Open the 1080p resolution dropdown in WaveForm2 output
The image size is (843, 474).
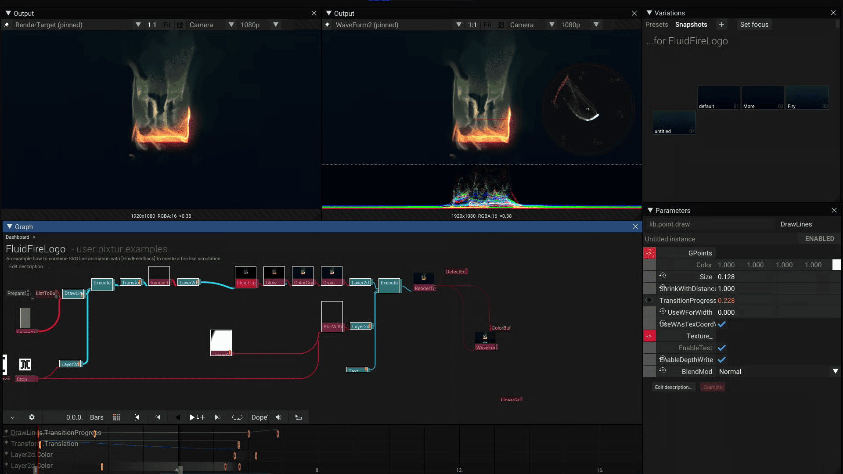point(596,25)
